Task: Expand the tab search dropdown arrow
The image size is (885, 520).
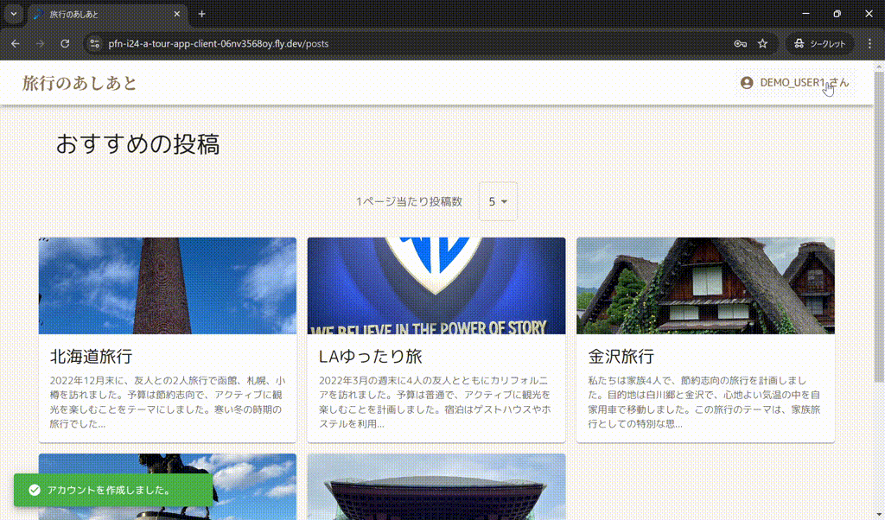Action: click(x=14, y=14)
